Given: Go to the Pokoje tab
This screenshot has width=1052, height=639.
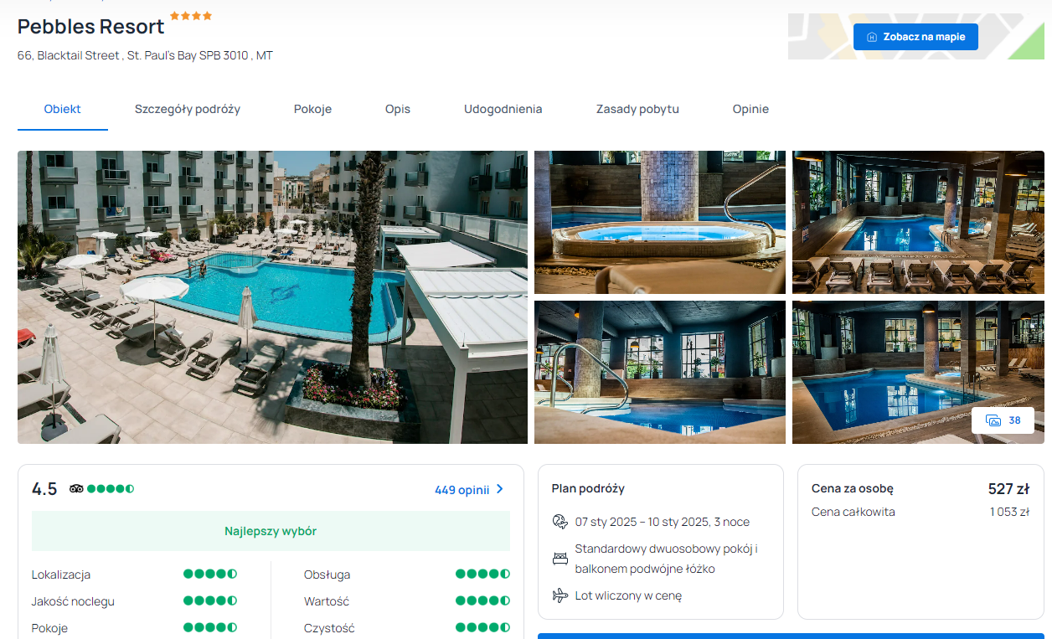Looking at the screenshot, I should coord(312,109).
